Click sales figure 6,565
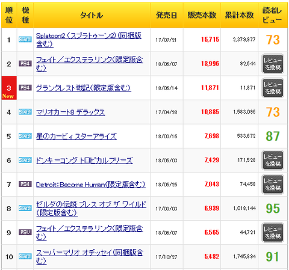Screen dimensions: 289x270 212,232
